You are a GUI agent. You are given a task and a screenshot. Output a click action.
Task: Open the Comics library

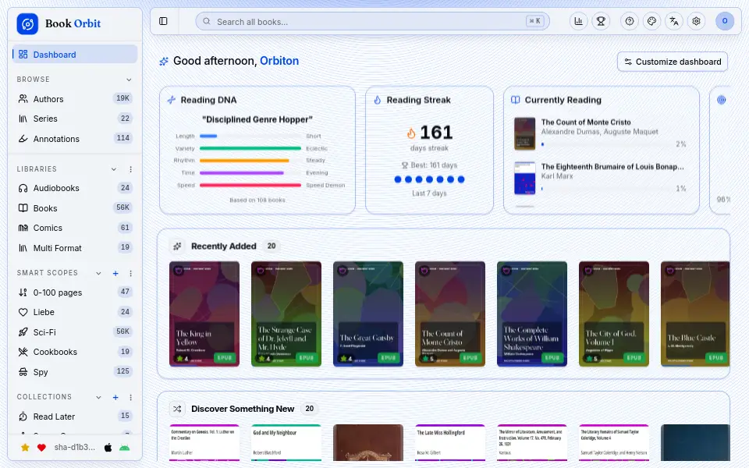coord(75,228)
